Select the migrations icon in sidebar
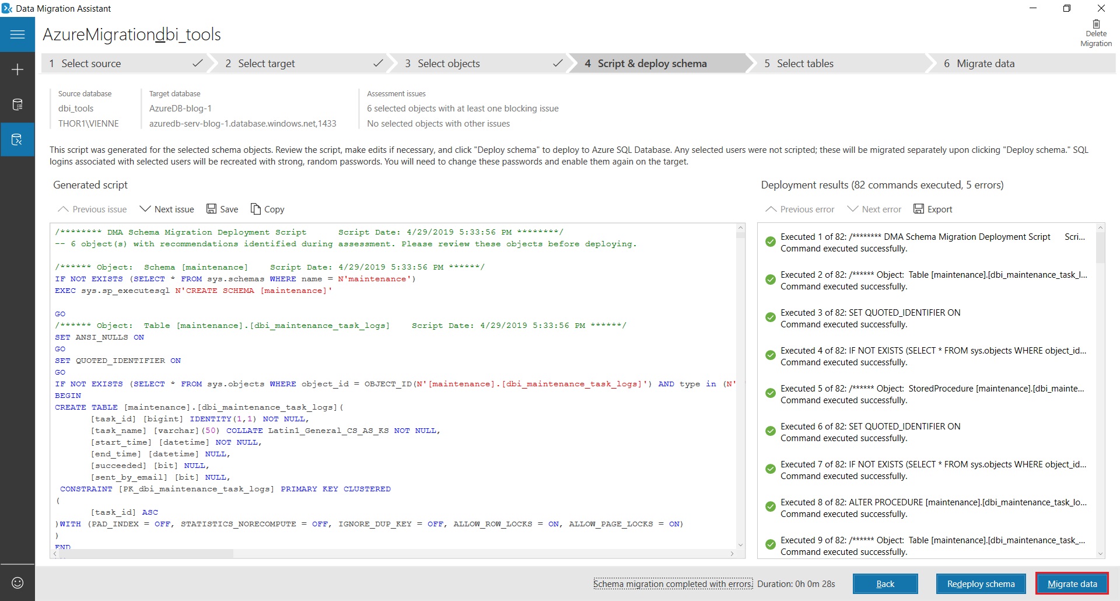This screenshot has width=1120, height=601. tap(17, 139)
